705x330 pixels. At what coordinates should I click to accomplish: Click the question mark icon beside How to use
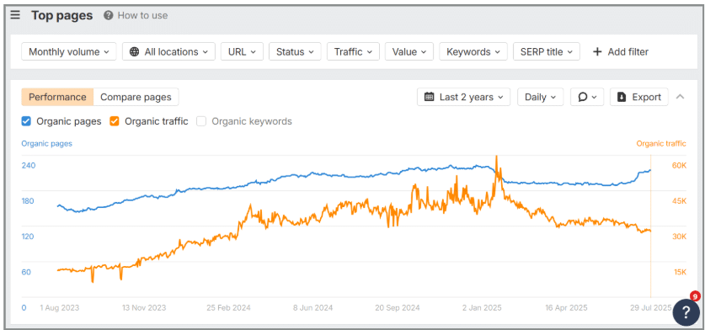pyautogui.click(x=108, y=15)
